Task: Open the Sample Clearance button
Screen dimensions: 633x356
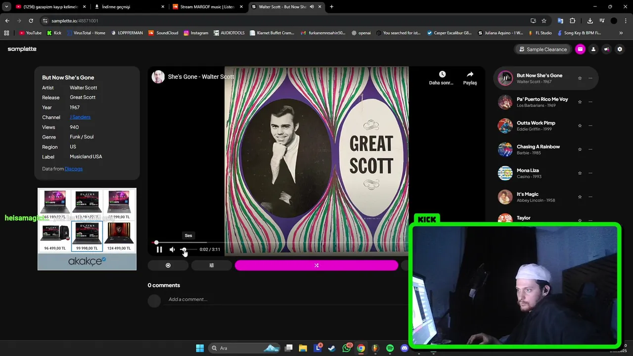Action: [x=543, y=49]
